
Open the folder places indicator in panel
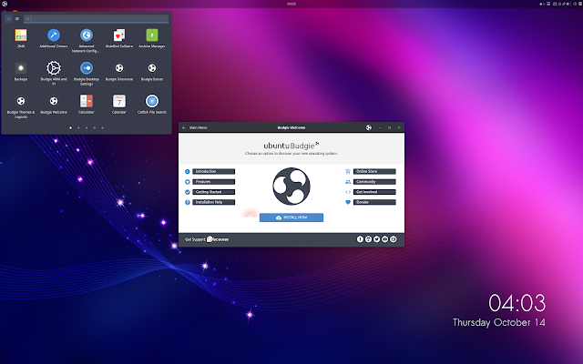[555, 4]
